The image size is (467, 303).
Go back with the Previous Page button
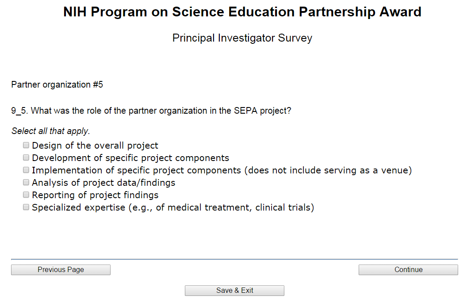click(x=61, y=270)
